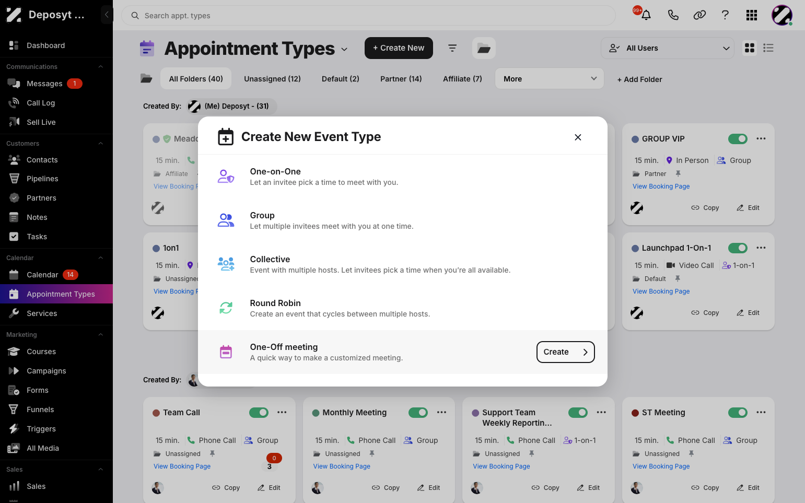Open more options on Team Call card

click(282, 413)
